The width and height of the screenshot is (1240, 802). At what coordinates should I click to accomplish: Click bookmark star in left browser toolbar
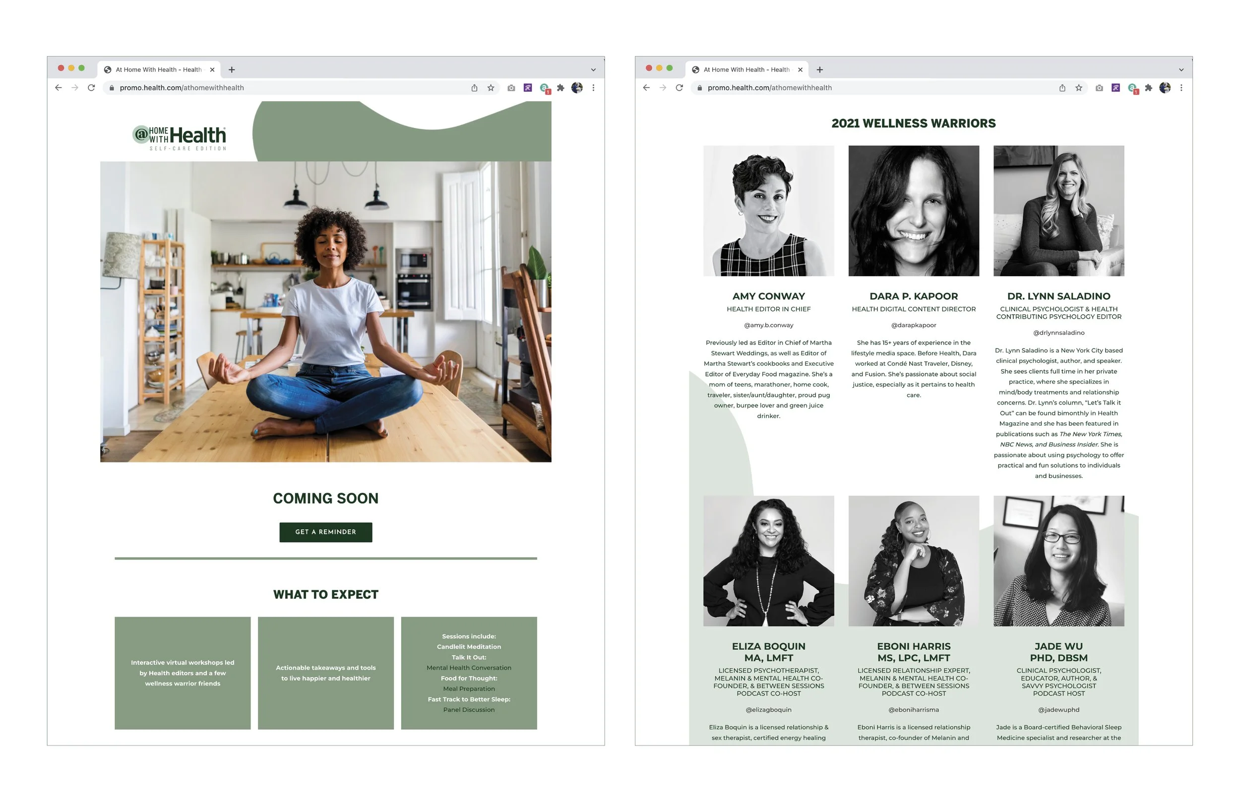[490, 88]
